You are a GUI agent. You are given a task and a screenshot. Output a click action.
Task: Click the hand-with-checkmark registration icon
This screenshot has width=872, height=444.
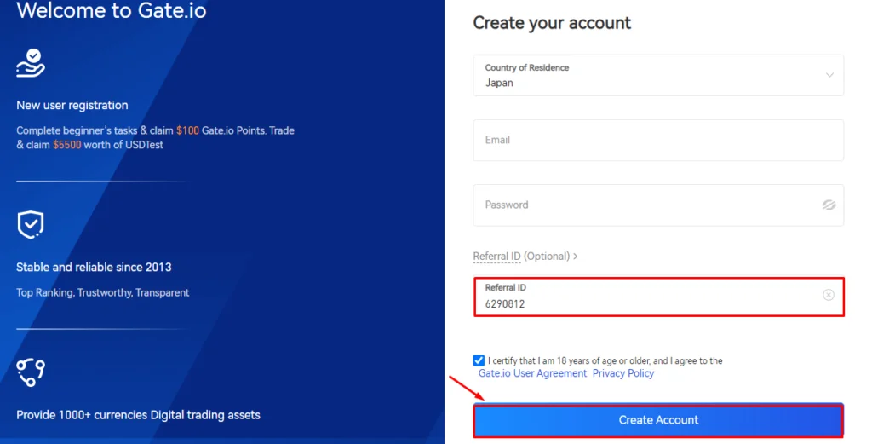click(31, 63)
